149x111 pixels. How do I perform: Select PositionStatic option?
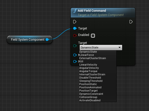click(x=98, y=84)
